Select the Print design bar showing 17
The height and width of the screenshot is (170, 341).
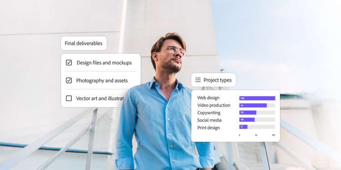tap(243, 127)
